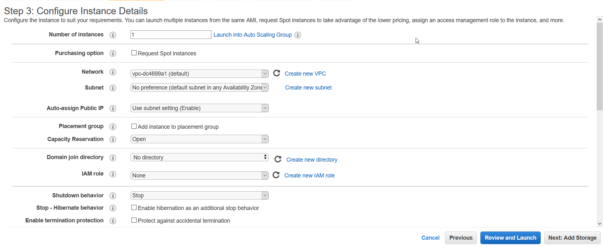Show info for Purchasing option
Screen dimensions: 603x247
click(113, 53)
